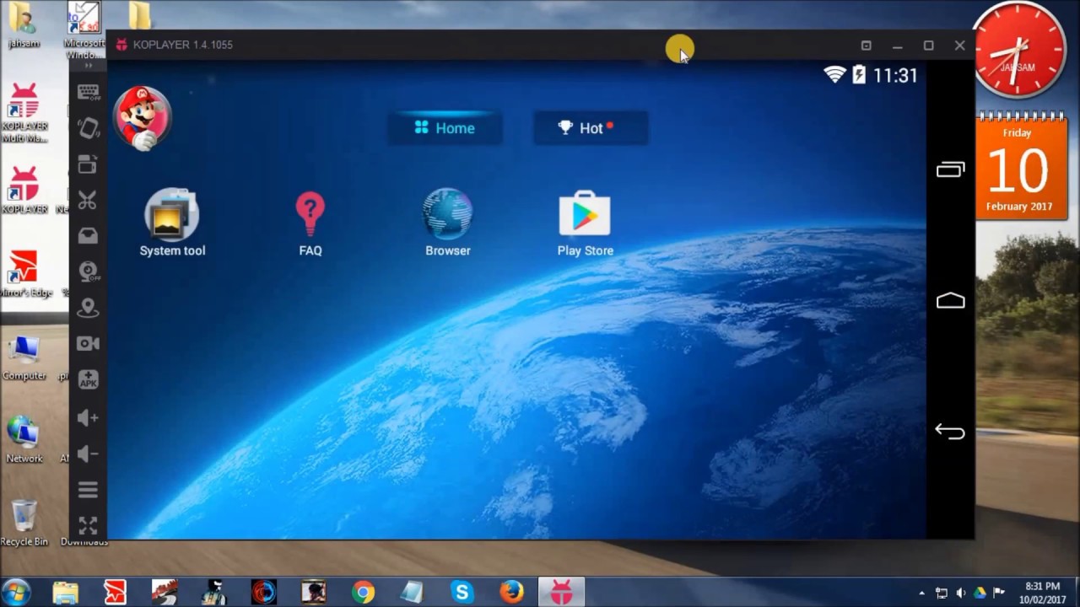1080x607 pixels.
Task: Open the shared folder icon in sidebar
Action: click(88, 164)
